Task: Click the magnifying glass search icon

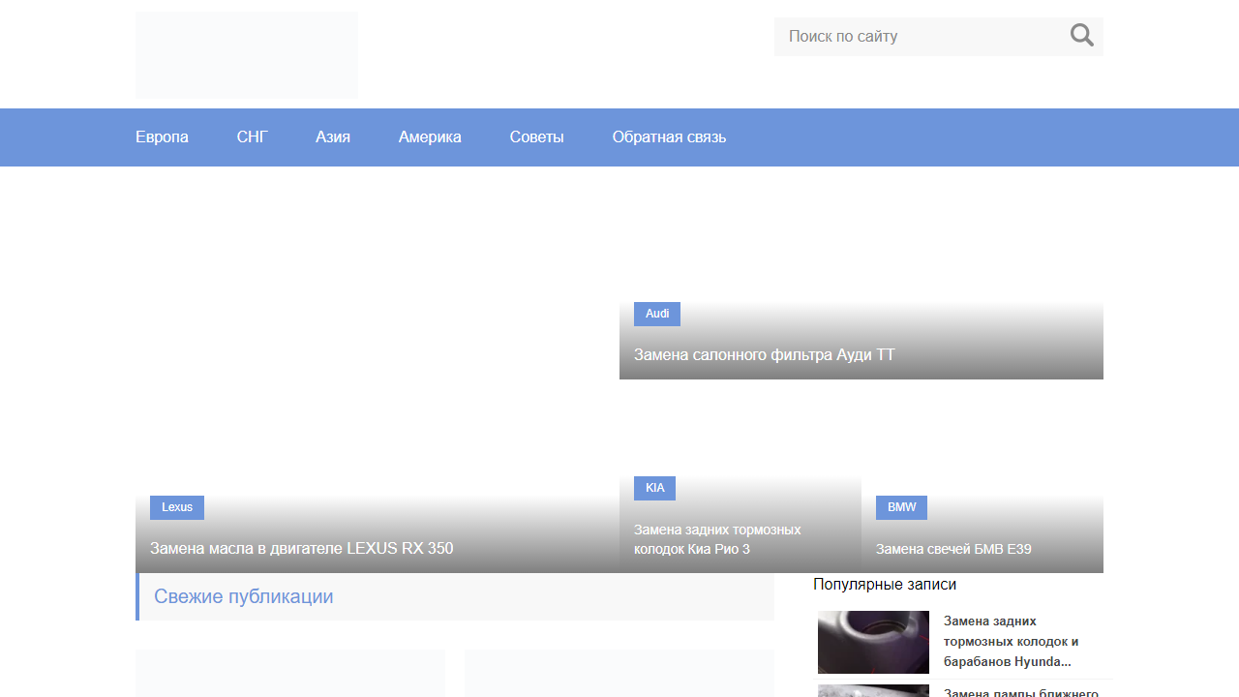Action: pyautogui.click(x=1081, y=36)
